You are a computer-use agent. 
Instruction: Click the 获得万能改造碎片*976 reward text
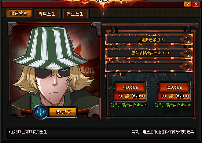(x=173, y=105)
